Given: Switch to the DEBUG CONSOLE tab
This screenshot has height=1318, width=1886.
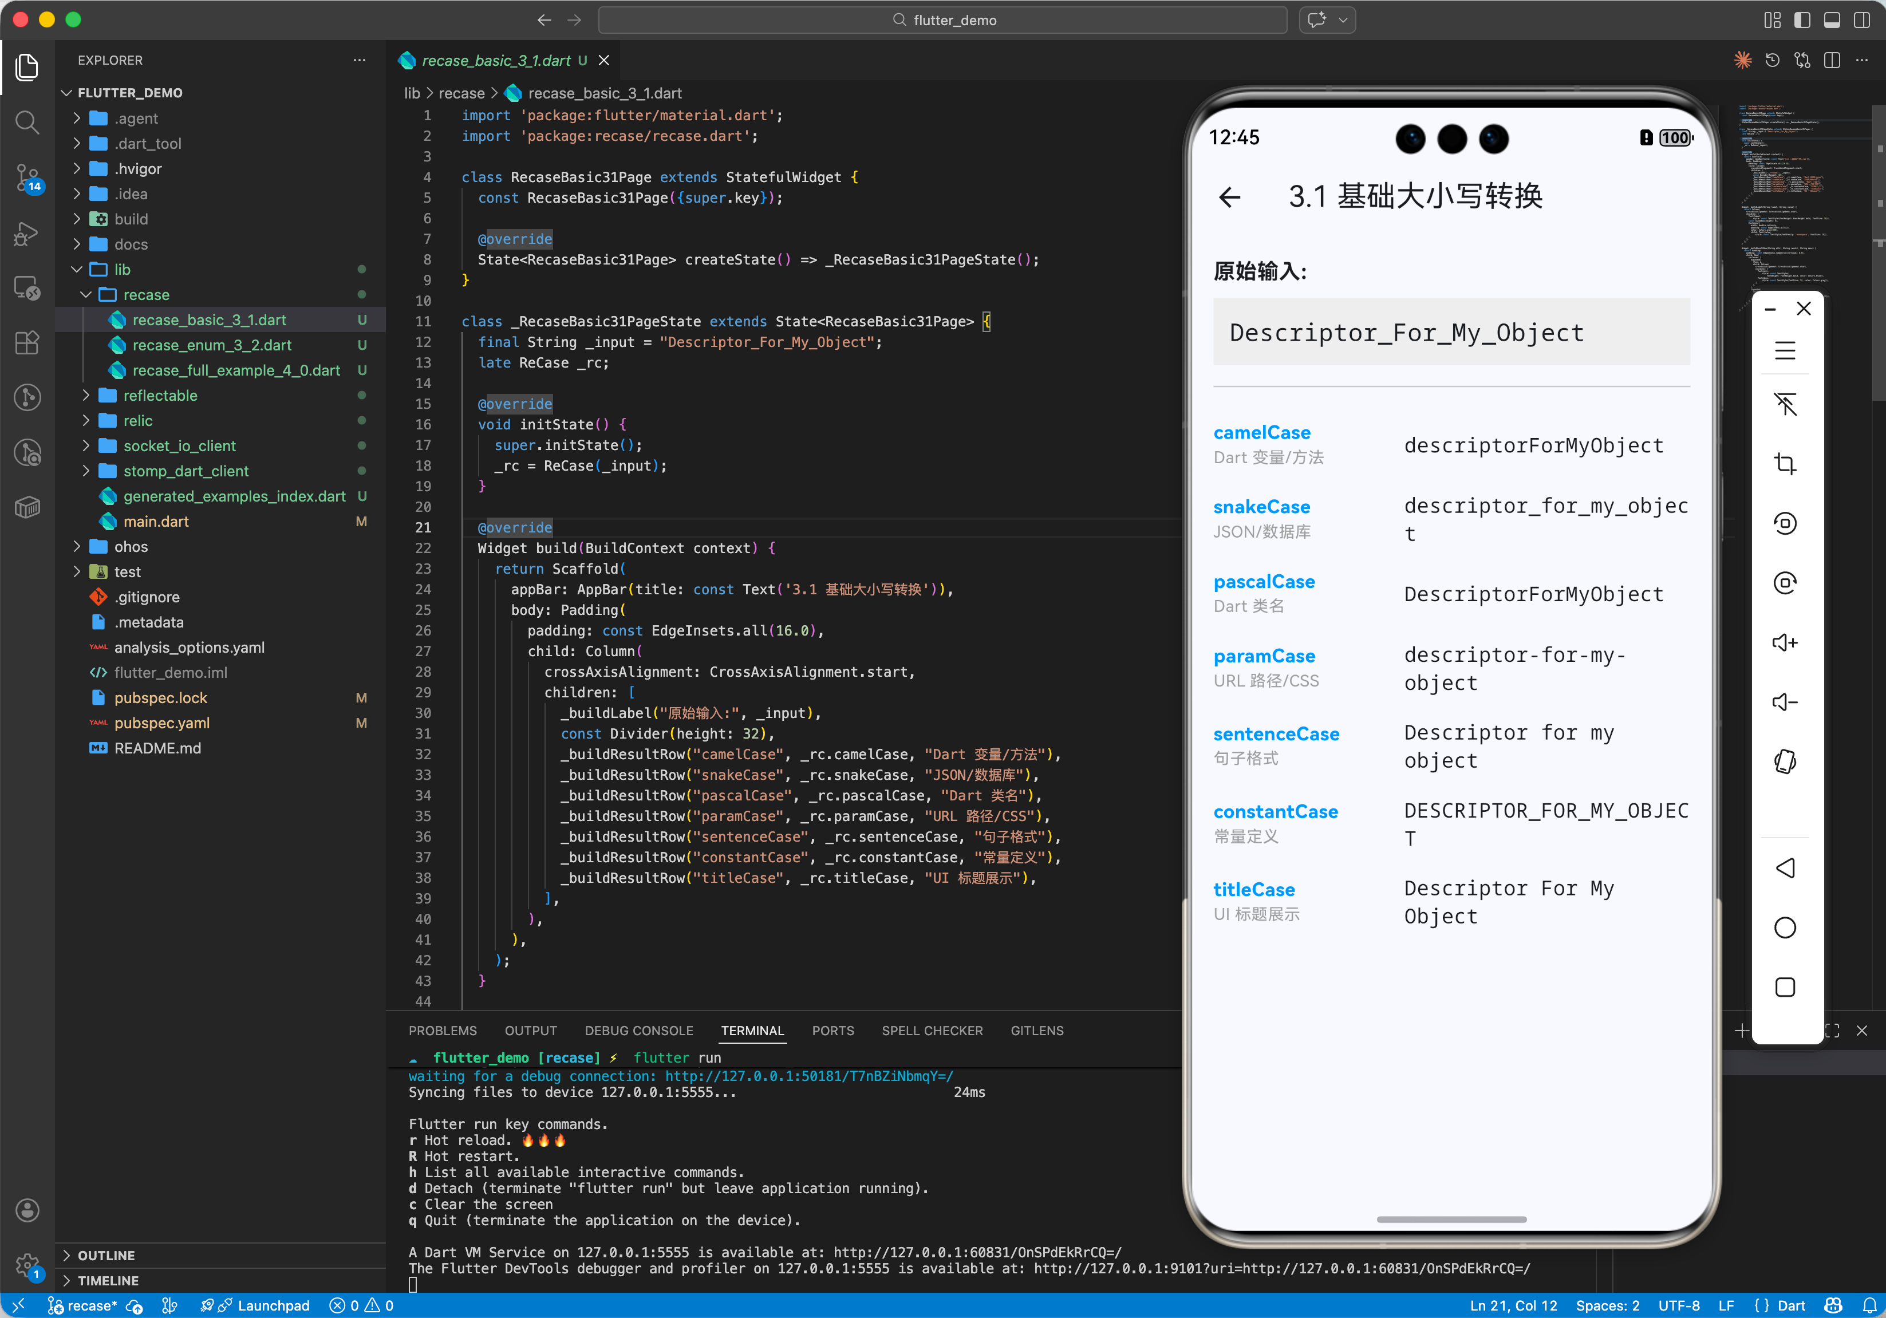Looking at the screenshot, I should [638, 1031].
